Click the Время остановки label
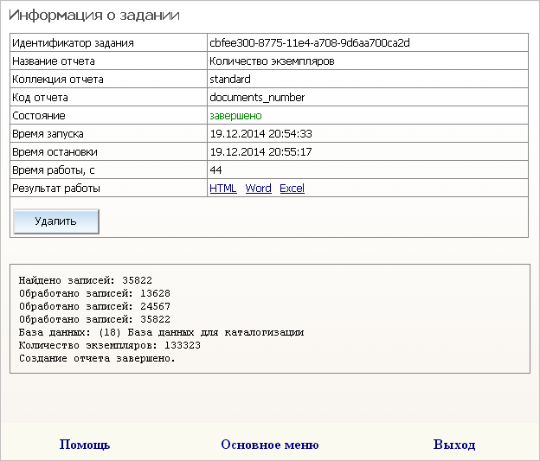This screenshot has width=540, height=461. pos(55,152)
